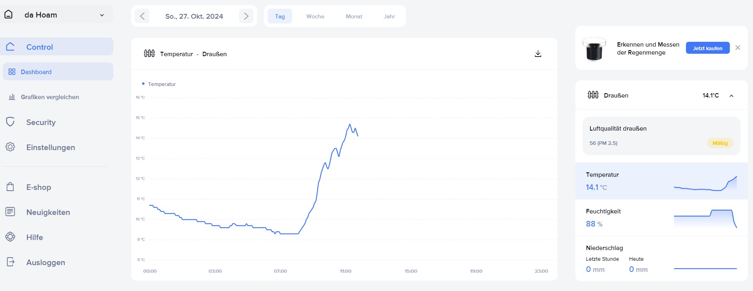Open Grafiken vergleichen in the sidebar
753x291 pixels.
[50, 97]
